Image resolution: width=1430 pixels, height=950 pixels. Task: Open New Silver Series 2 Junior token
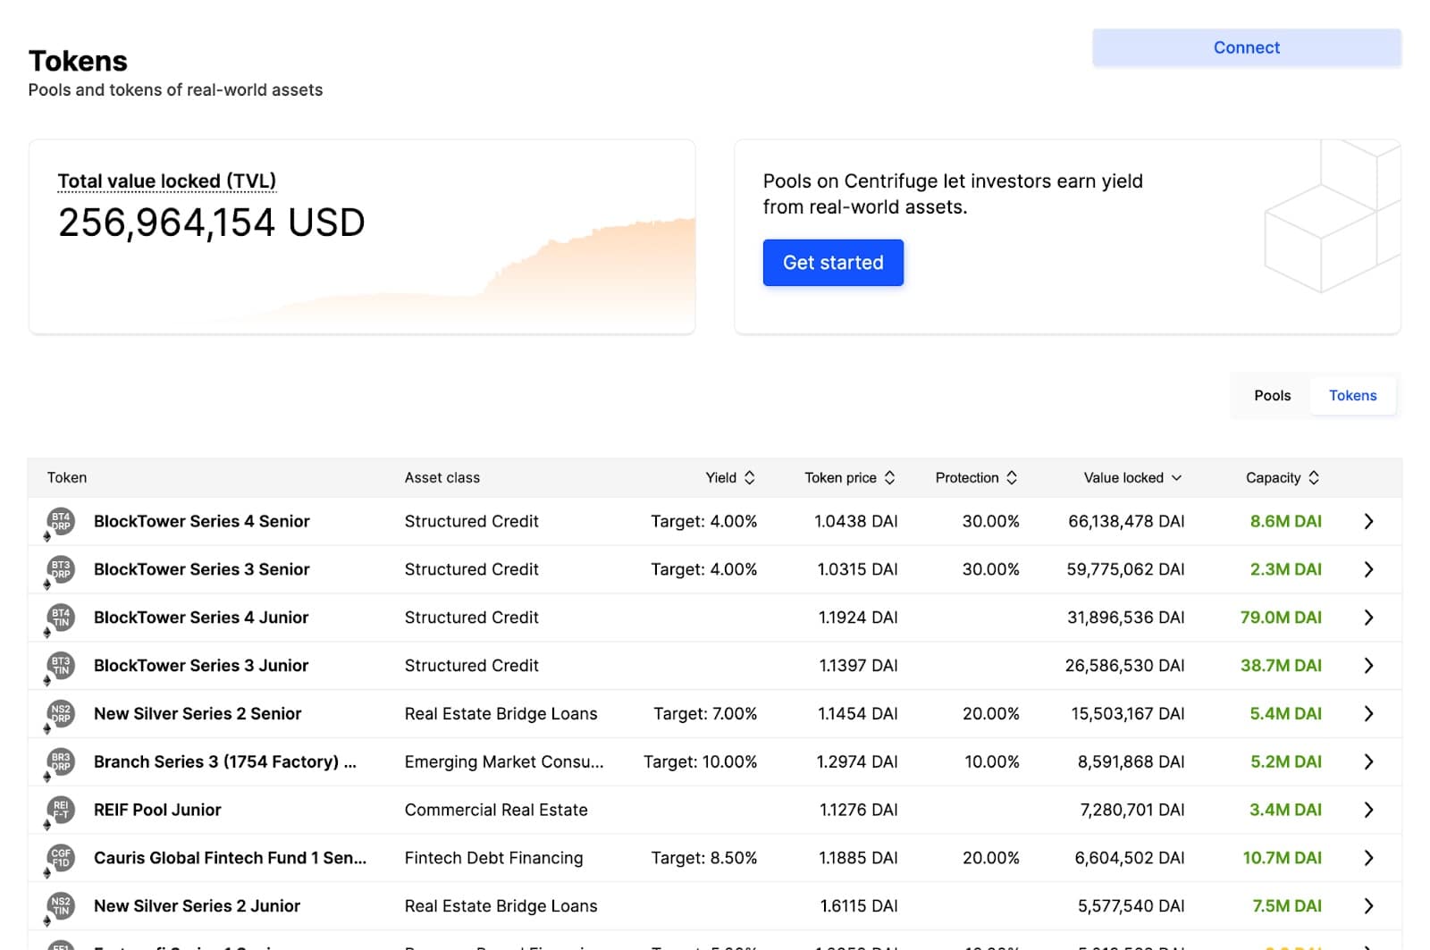197,906
